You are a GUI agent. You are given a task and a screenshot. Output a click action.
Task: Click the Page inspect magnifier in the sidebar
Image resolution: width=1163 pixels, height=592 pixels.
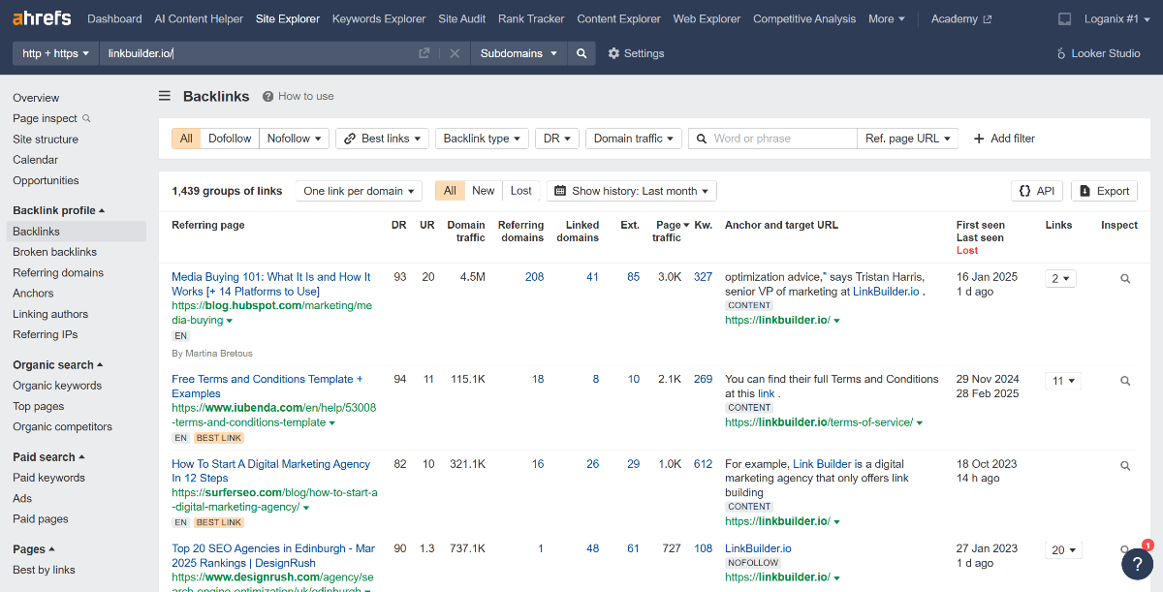pos(86,118)
